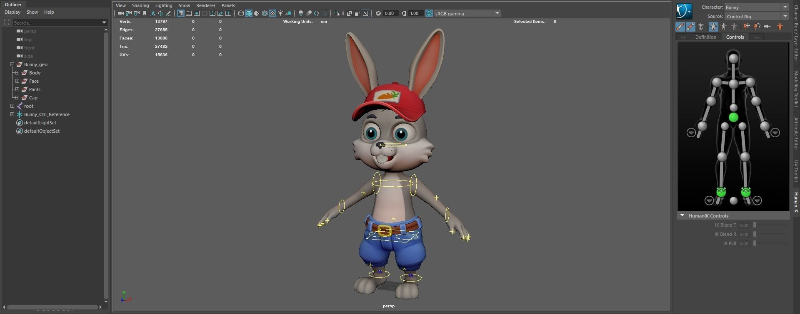Open the viewport Shading menu
The image size is (800, 314).
coord(140,5)
